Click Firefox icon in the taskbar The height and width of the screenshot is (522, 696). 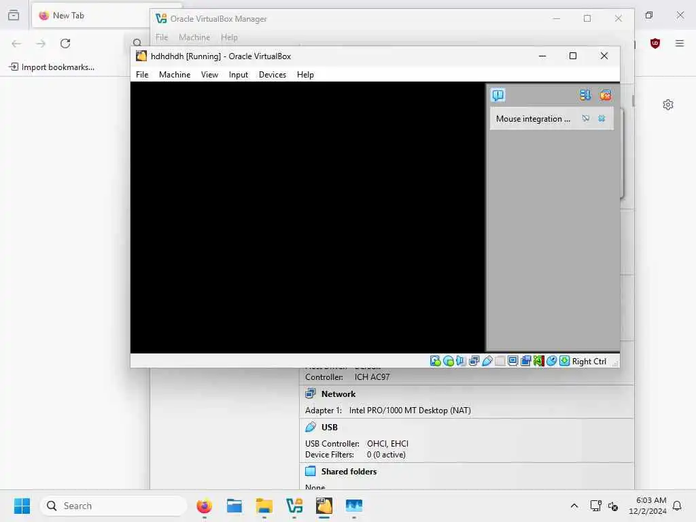click(x=204, y=506)
